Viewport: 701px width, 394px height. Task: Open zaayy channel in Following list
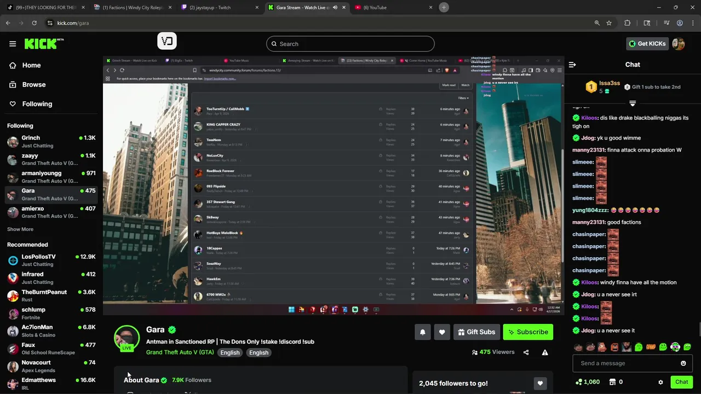51,159
